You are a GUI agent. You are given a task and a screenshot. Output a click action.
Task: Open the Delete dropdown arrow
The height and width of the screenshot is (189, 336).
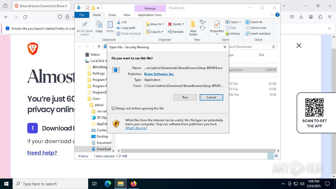point(183,24)
